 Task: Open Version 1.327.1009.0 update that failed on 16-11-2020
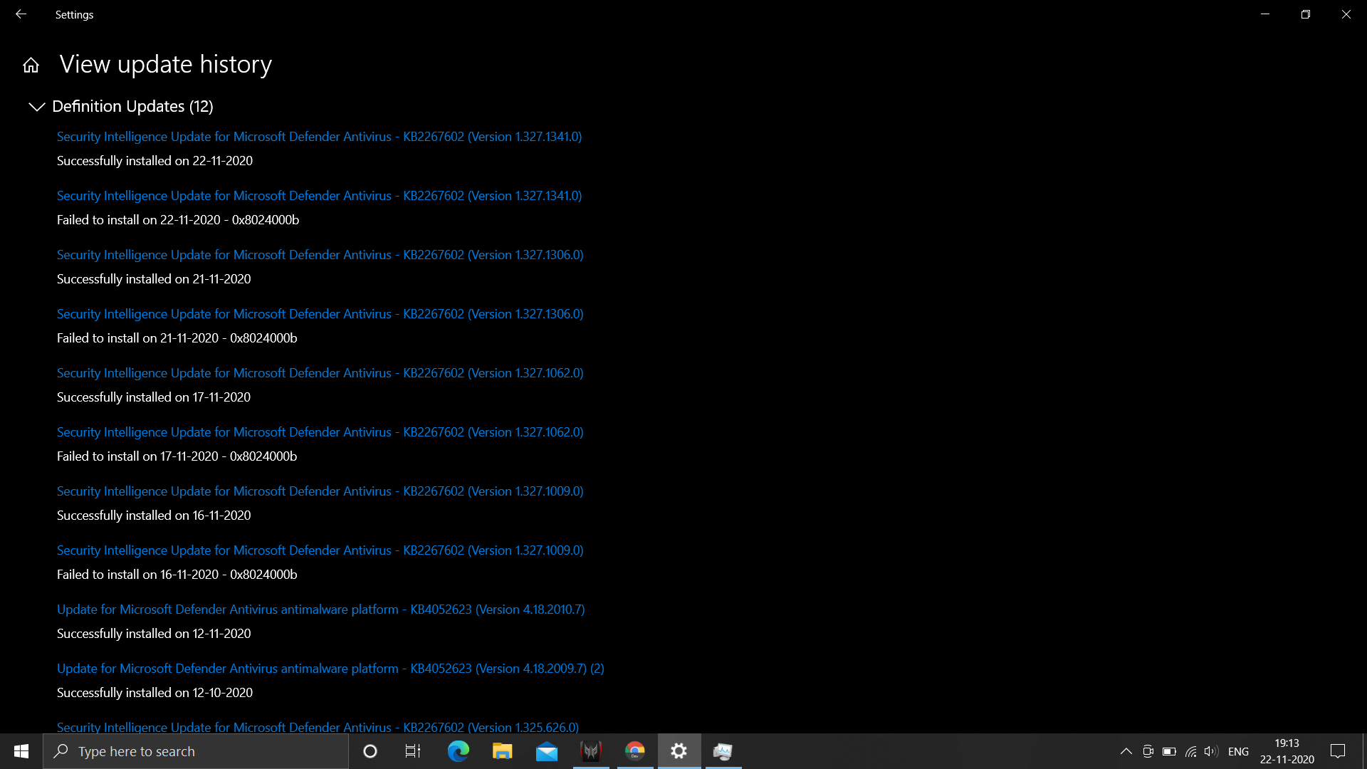[320, 550]
